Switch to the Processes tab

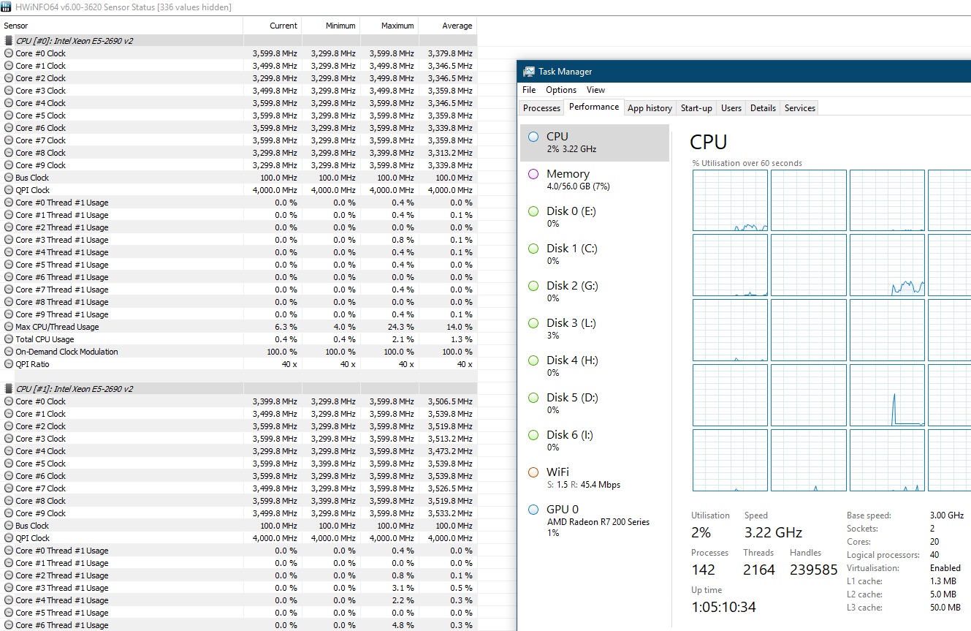[x=541, y=108]
